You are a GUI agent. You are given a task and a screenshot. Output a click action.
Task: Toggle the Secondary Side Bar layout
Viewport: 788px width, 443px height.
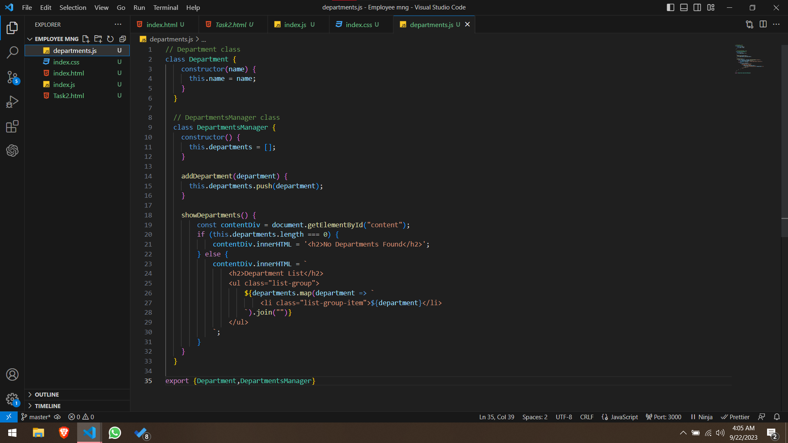(697, 7)
